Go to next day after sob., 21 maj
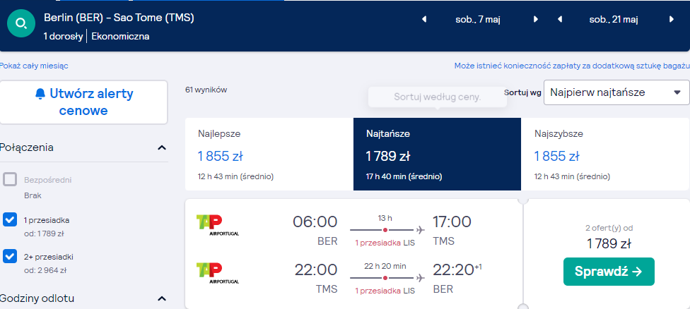This screenshot has width=690, height=309. [672, 19]
